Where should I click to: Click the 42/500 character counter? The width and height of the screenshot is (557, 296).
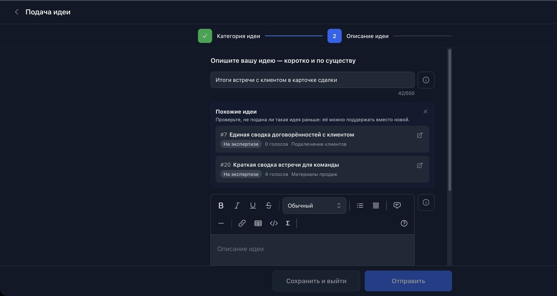click(406, 93)
